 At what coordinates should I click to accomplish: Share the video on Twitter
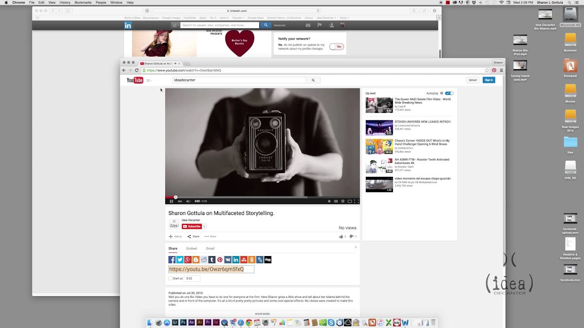180,260
